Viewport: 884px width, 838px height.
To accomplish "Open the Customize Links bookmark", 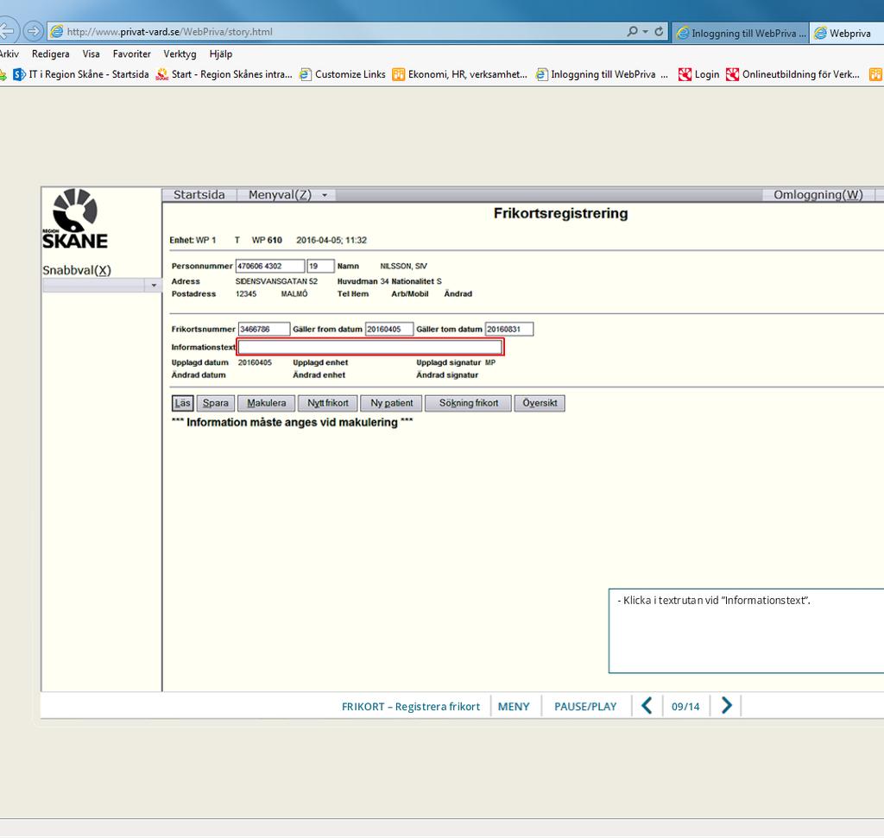I will [x=343, y=74].
